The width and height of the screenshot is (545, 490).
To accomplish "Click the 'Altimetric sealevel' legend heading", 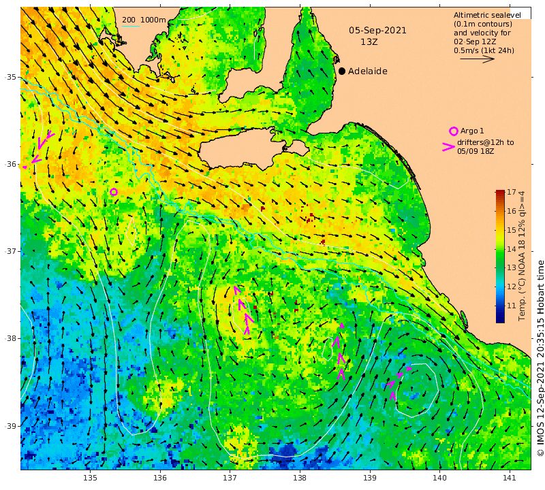I will tap(487, 15).
